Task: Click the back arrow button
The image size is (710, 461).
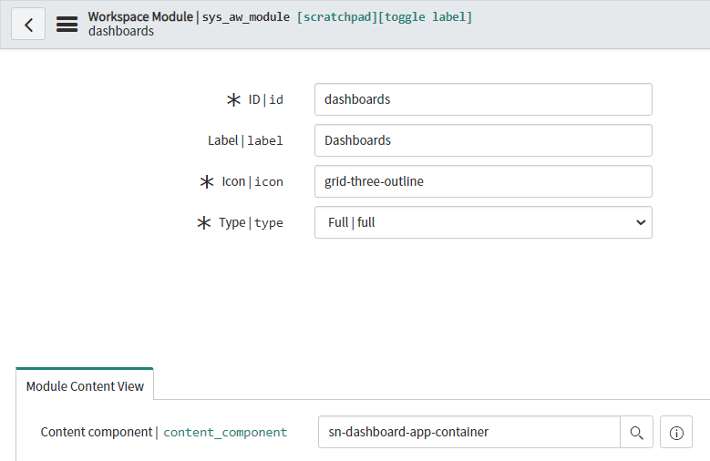Action: (28, 24)
